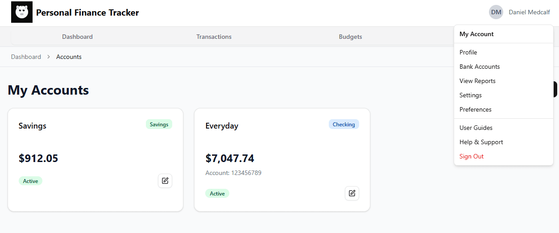The height and width of the screenshot is (233, 559).
Task: Edit the Savings account via pencil icon
Action: [x=165, y=181]
